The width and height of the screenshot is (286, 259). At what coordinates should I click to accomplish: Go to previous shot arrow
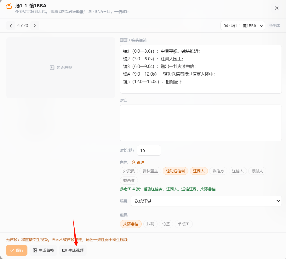click(x=11, y=26)
